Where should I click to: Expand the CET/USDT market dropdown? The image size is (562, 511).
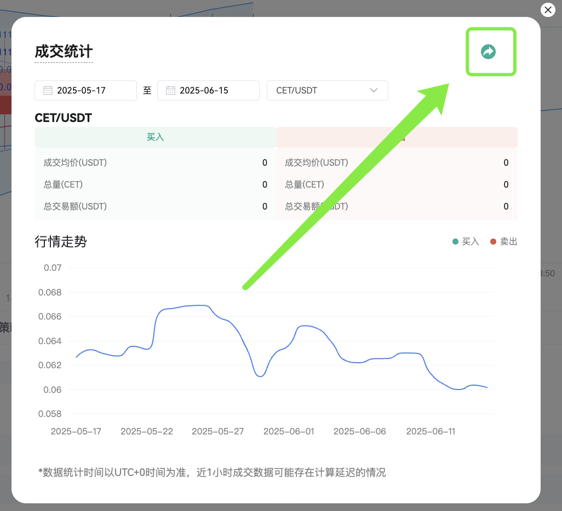click(x=327, y=90)
